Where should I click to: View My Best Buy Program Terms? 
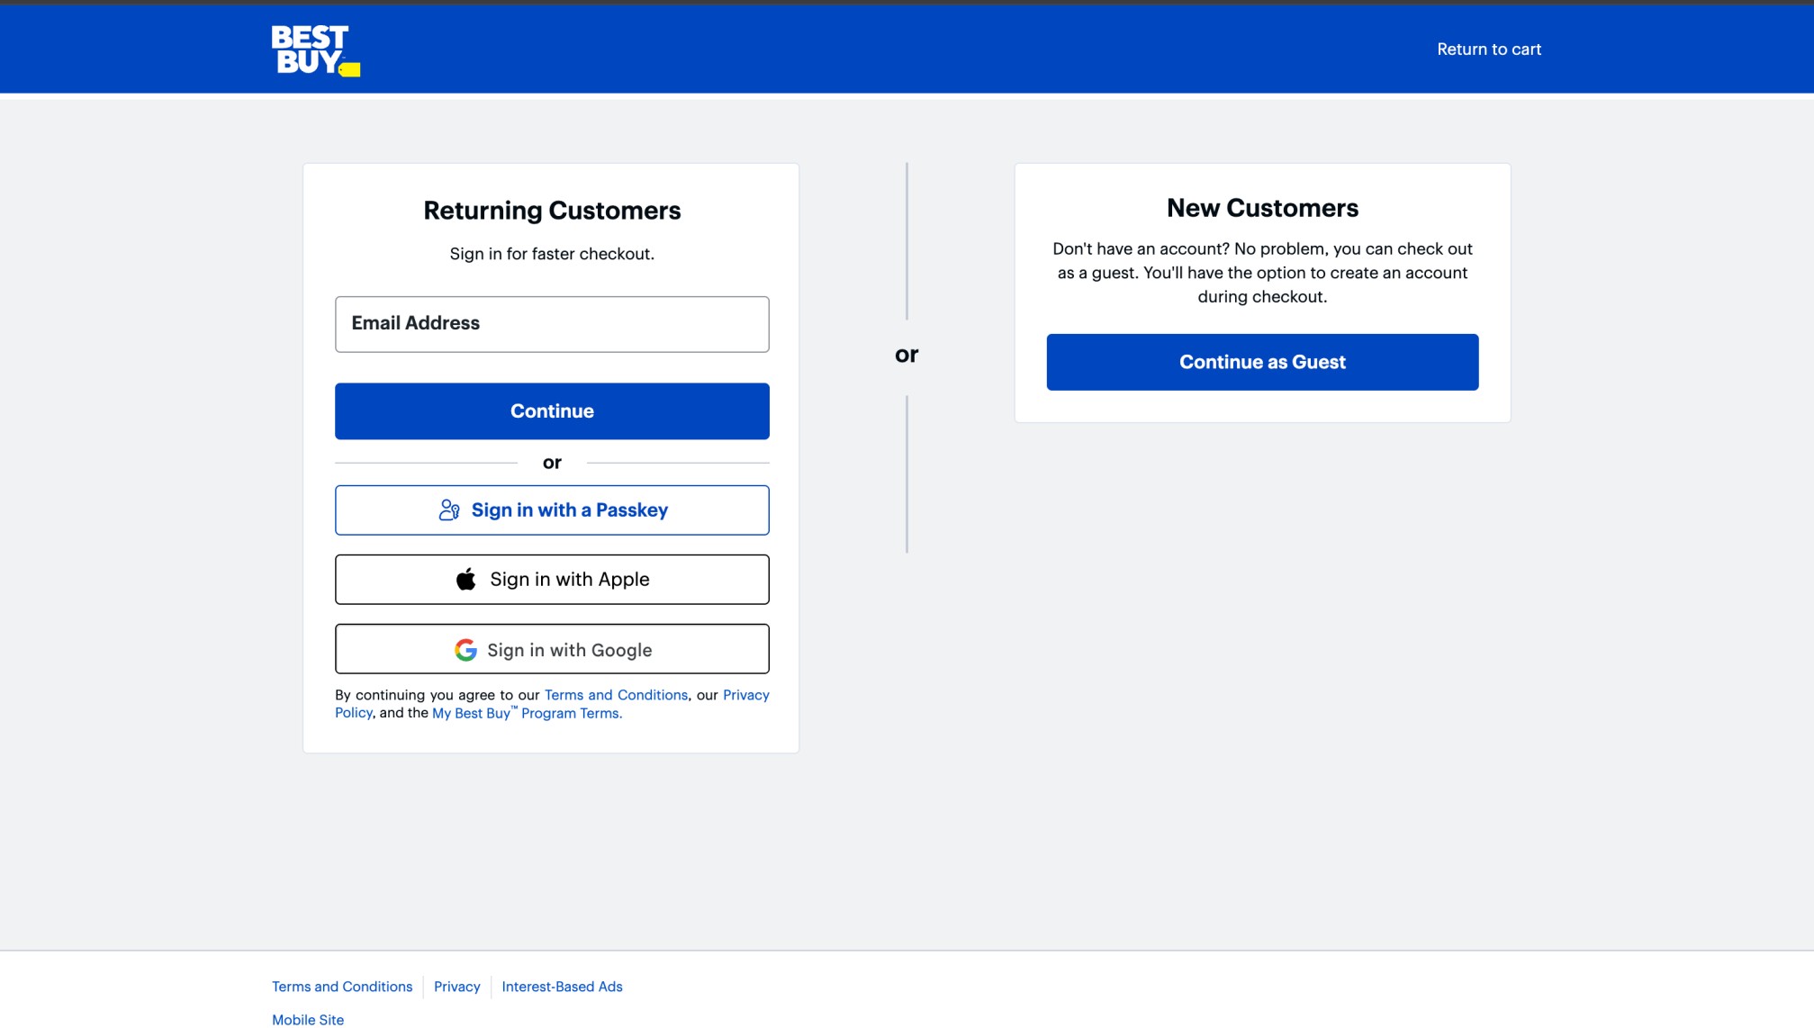click(x=526, y=712)
